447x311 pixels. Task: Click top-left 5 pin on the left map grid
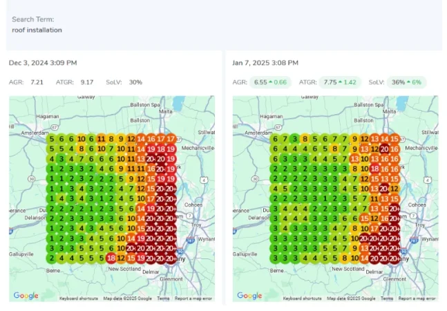click(50, 138)
